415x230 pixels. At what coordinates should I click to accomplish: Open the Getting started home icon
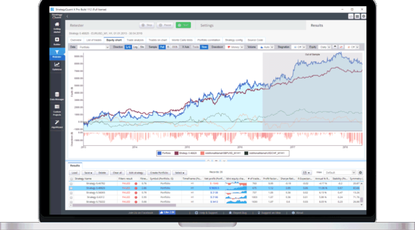pyautogui.click(x=57, y=24)
